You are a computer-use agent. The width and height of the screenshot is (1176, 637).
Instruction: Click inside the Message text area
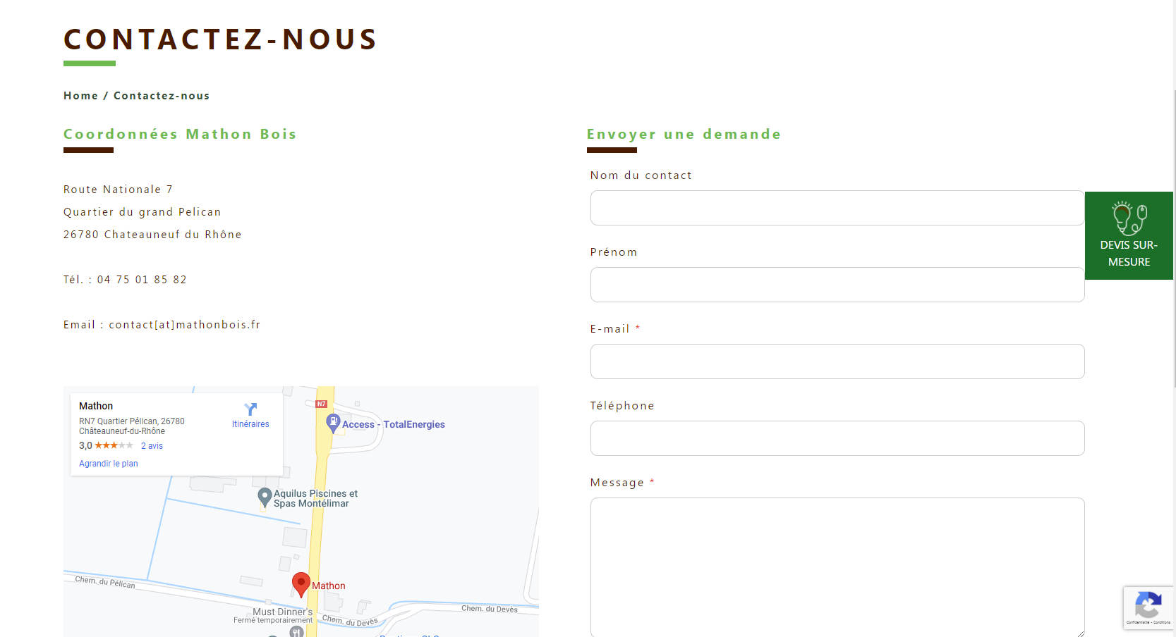pyautogui.click(x=837, y=567)
